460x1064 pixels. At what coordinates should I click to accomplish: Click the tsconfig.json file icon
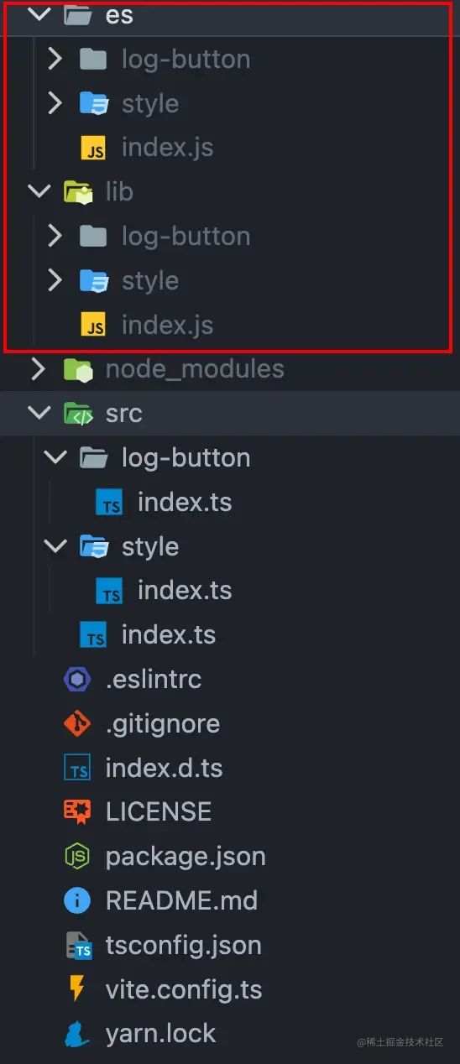[x=79, y=945]
